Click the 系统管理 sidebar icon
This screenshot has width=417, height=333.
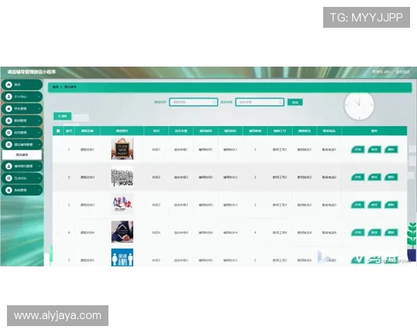pos(9,190)
